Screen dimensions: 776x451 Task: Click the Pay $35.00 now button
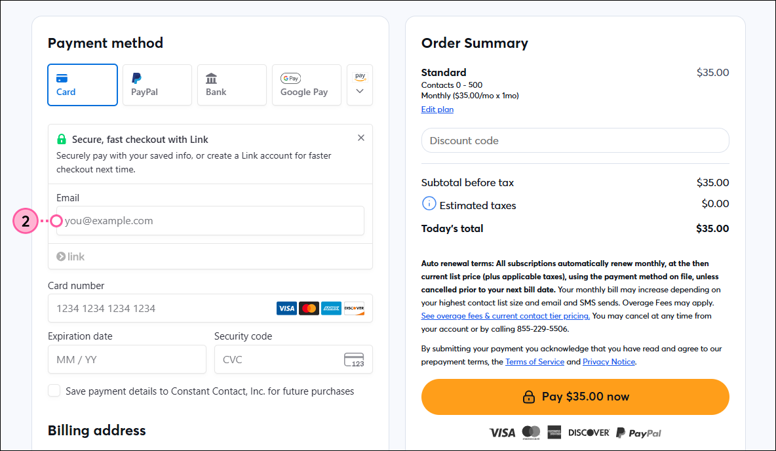(x=575, y=396)
